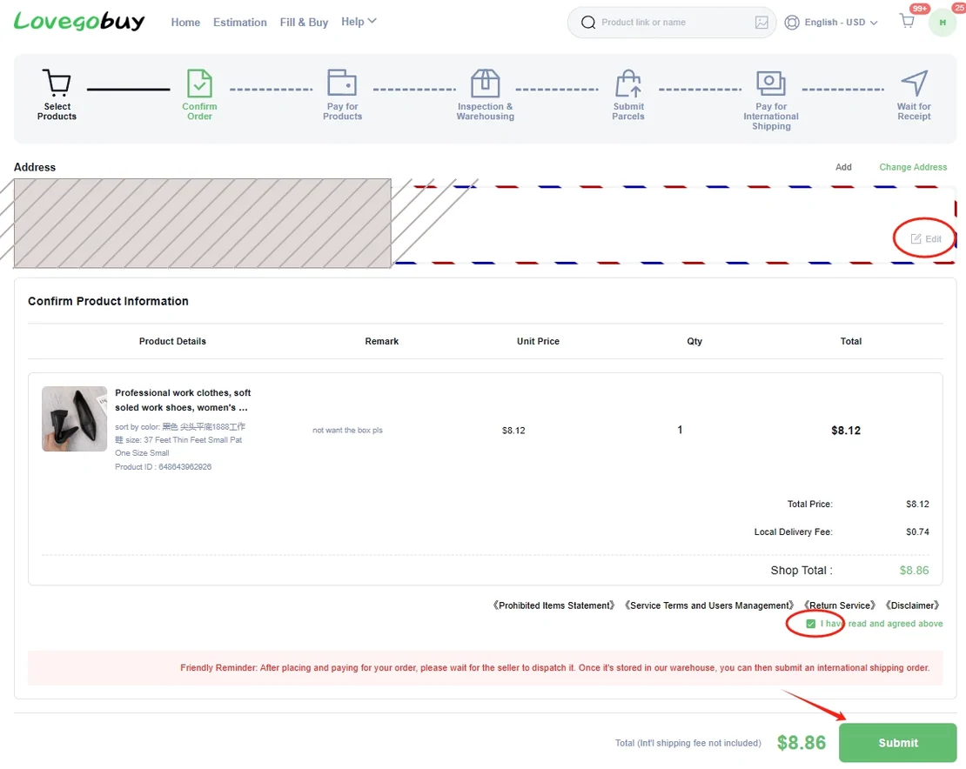Open the Professional work clothes product title

[x=183, y=400]
